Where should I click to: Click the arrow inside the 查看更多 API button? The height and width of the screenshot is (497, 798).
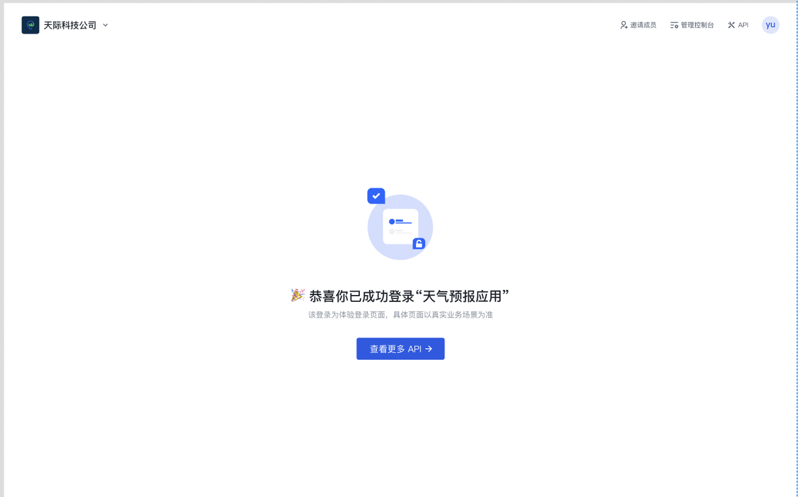pos(429,349)
